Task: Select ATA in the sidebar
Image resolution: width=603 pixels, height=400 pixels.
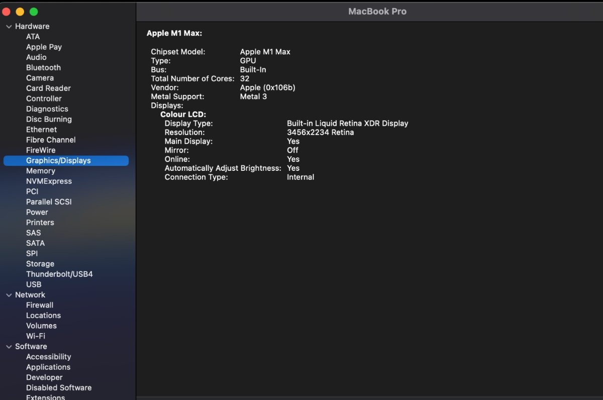Action: click(33, 37)
